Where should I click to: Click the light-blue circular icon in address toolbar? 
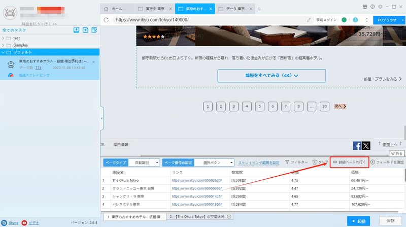(355, 20)
